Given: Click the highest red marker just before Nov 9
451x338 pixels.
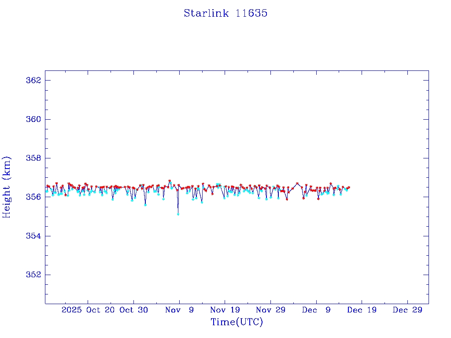Looking at the screenshot, I should pos(170,181).
